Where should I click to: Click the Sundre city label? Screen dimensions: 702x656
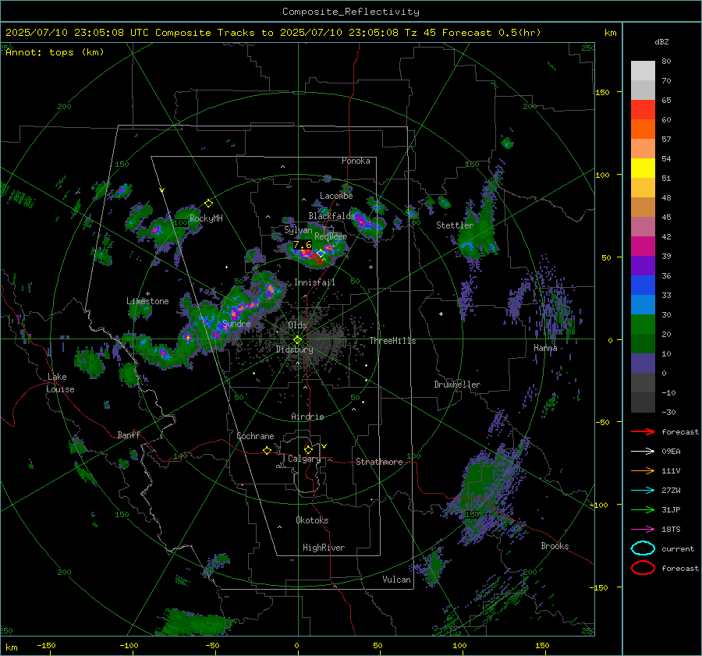(236, 324)
